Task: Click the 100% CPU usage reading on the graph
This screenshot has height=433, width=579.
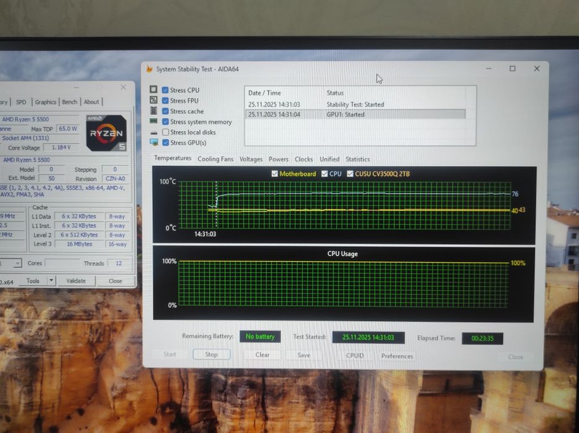Action: (518, 263)
